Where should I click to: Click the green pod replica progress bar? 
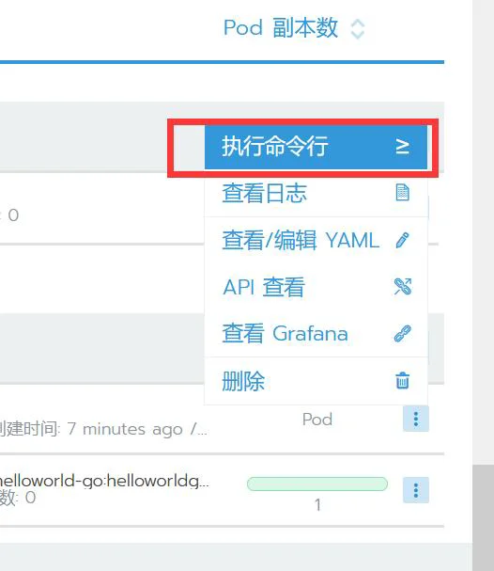(317, 484)
